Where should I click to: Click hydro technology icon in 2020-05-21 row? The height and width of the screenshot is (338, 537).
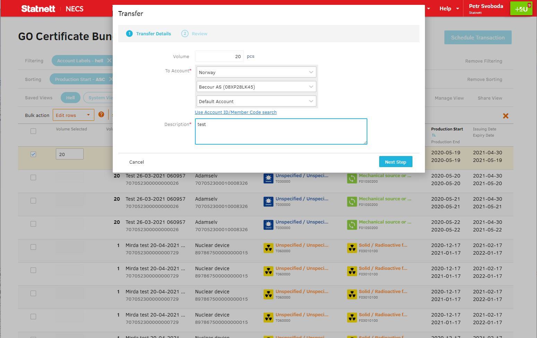click(268, 202)
